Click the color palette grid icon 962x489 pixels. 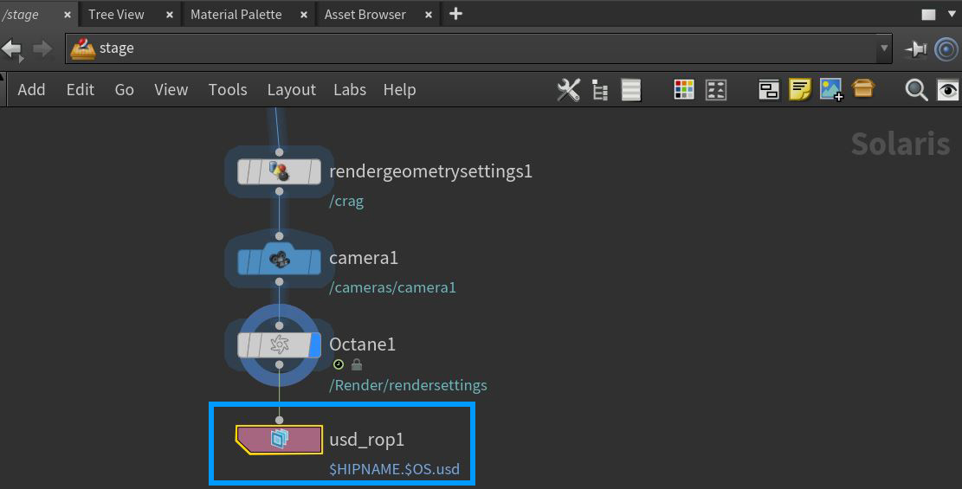click(684, 90)
